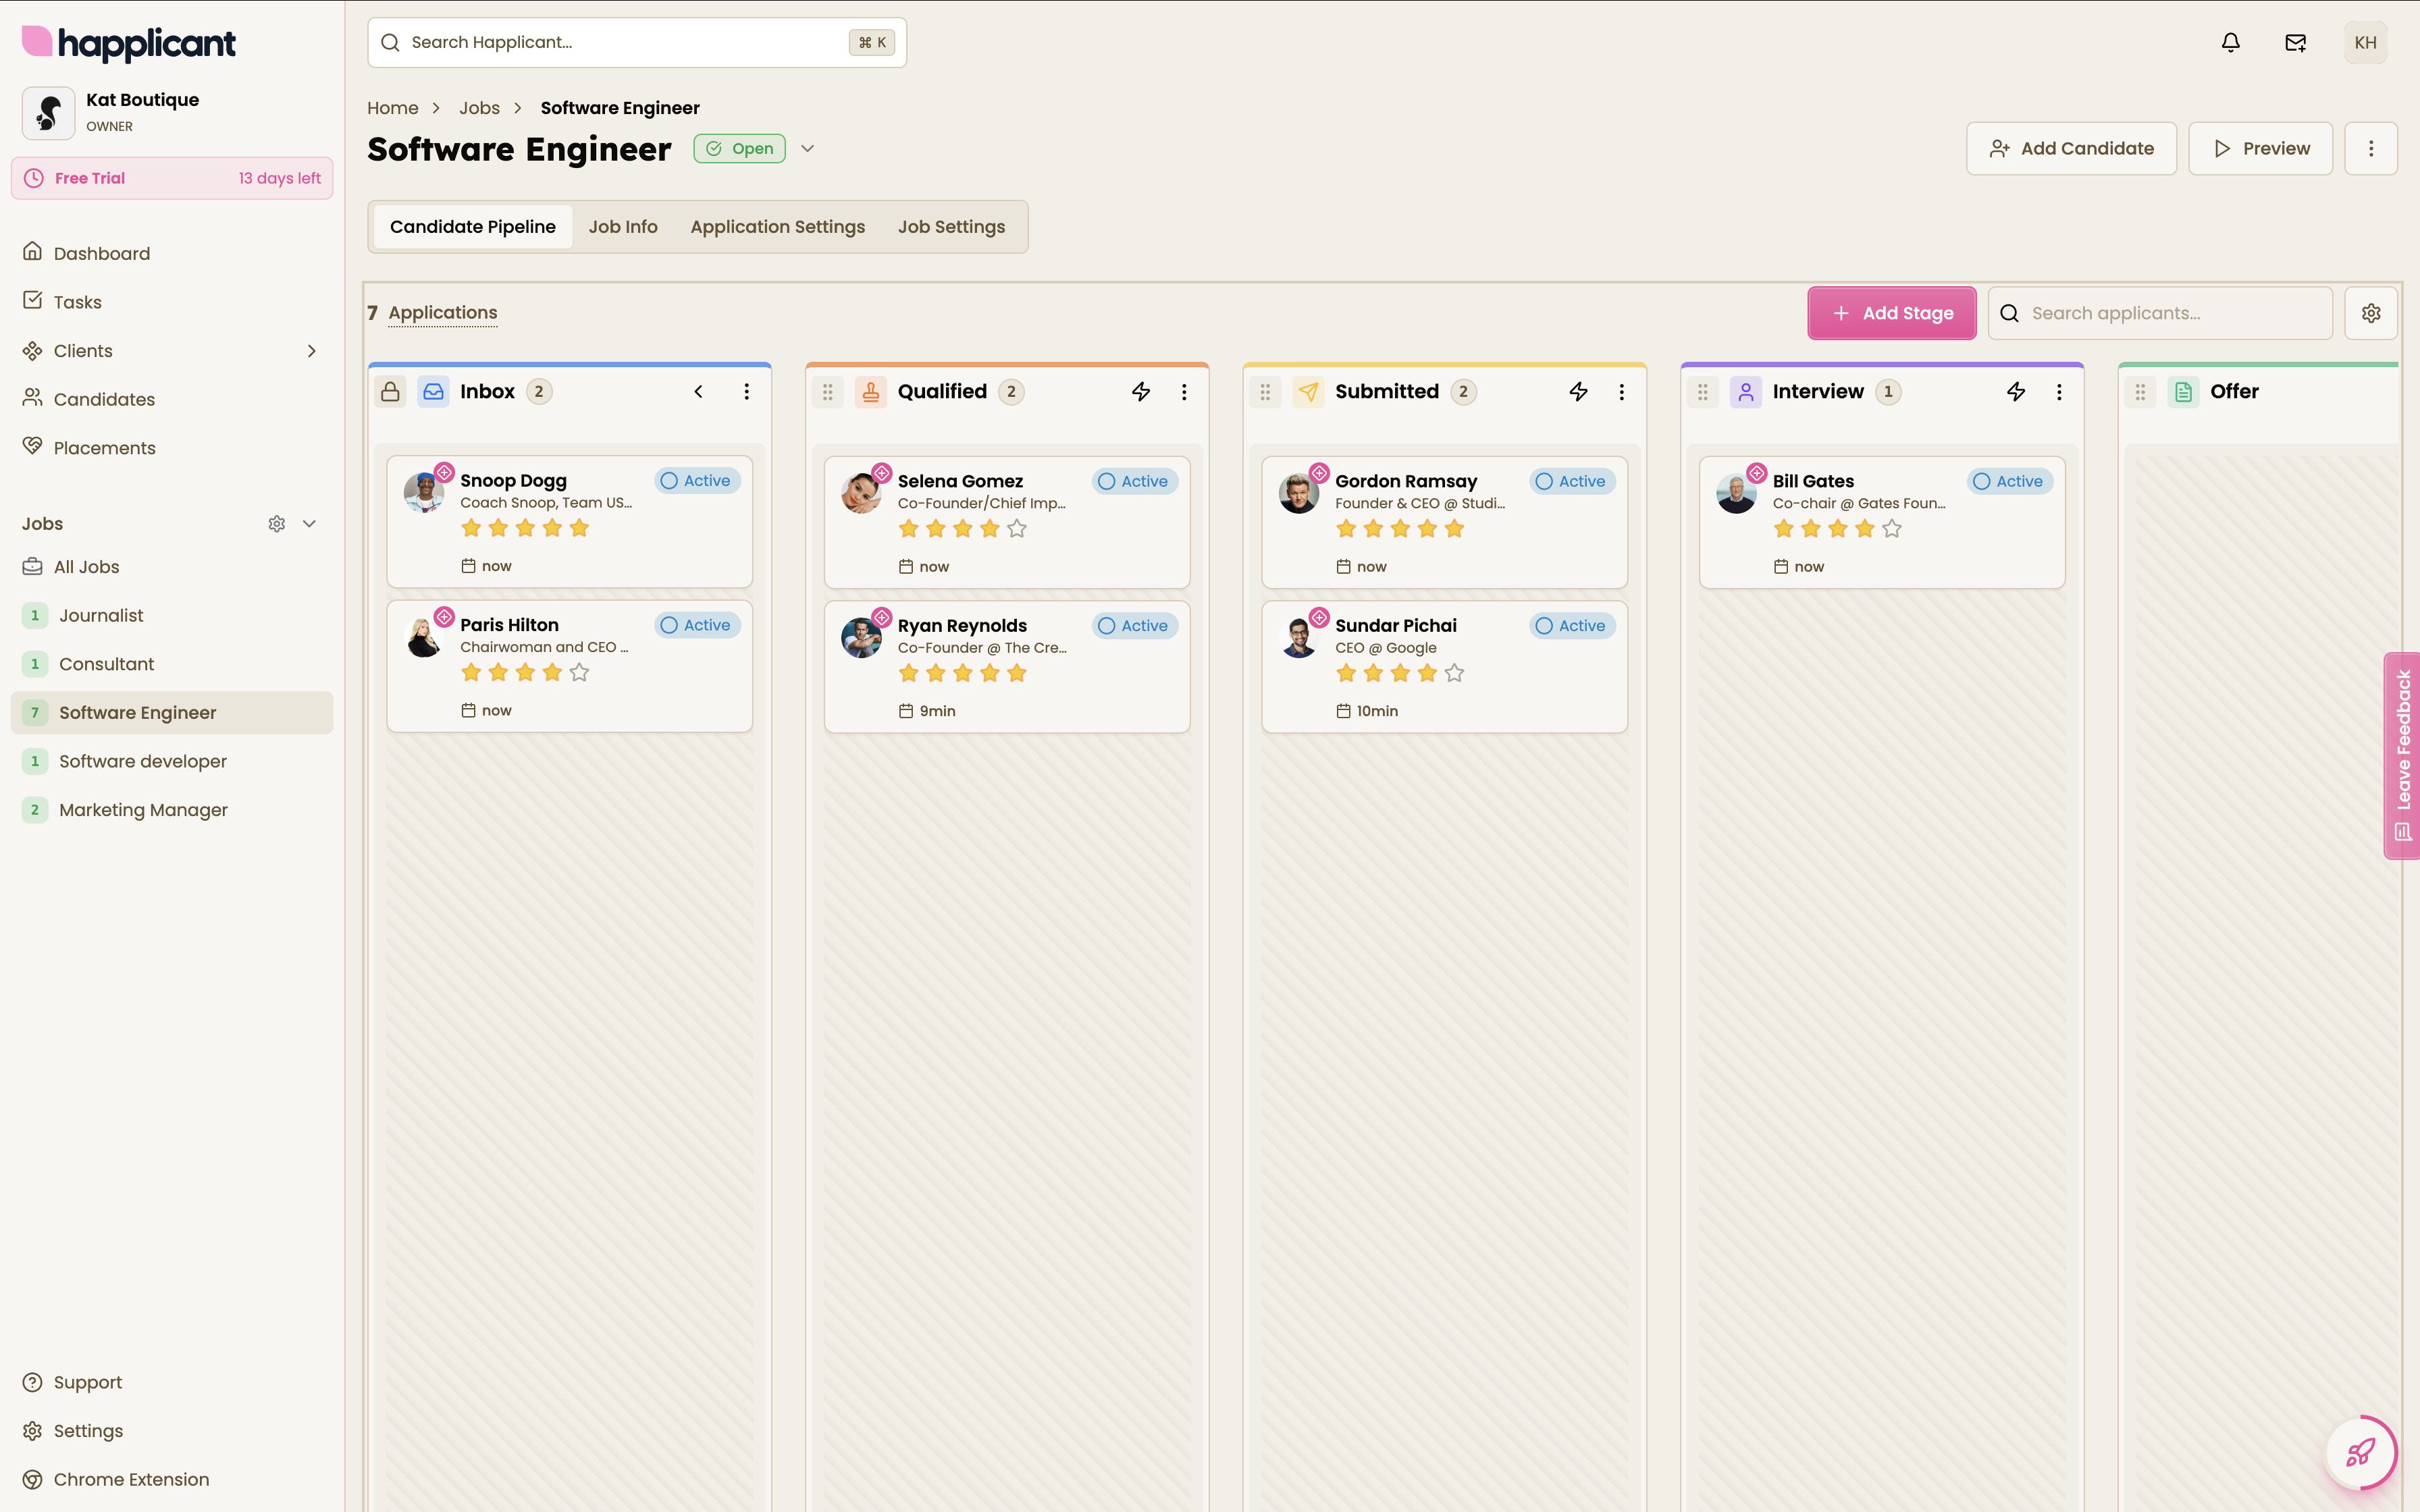Open the Inbox stage three-dot menu
Viewport: 2420px width, 1512px height.
(x=746, y=392)
